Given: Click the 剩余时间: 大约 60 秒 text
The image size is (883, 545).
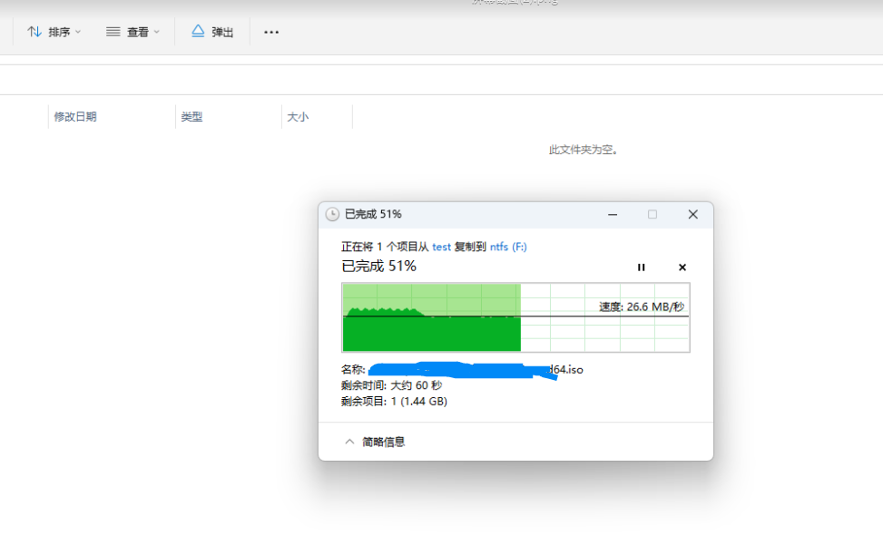Looking at the screenshot, I should 391,385.
